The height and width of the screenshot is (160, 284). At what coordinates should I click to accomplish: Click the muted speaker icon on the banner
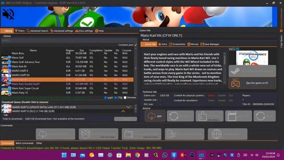click(8, 14)
